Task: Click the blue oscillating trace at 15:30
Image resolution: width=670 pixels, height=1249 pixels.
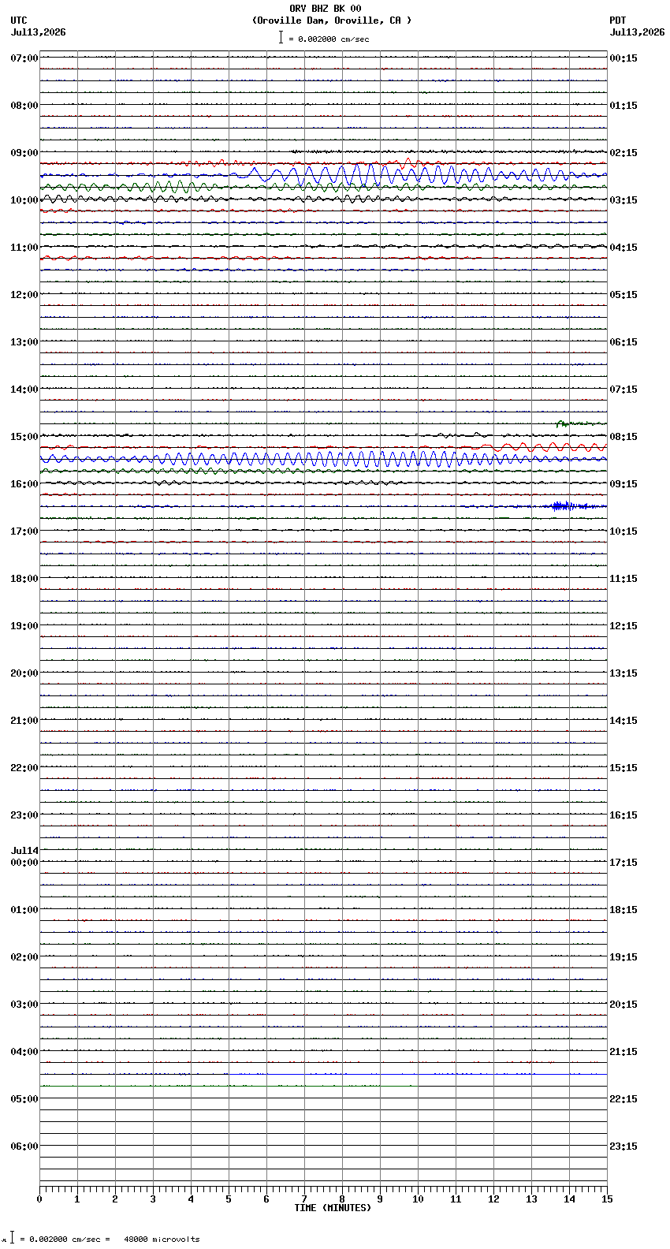Action: [x=323, y=459]
